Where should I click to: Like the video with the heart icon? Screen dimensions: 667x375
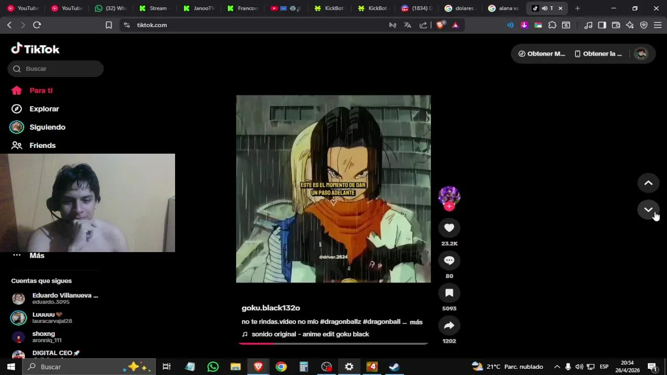point(449,228)
